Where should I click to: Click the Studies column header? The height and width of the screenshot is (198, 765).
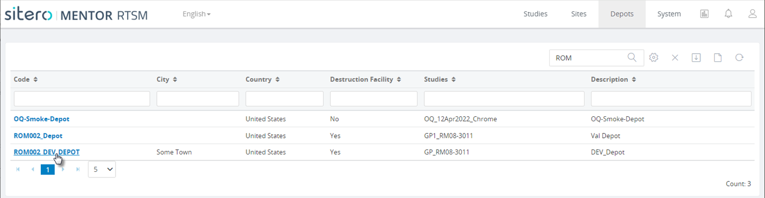coord(436,79)
